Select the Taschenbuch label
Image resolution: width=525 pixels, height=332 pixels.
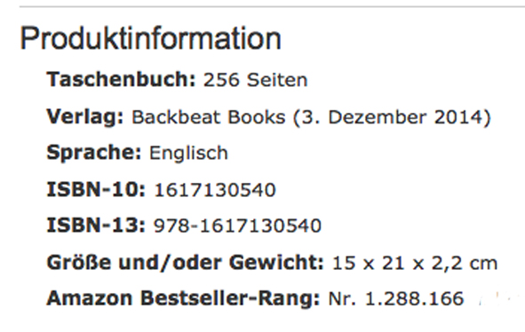[x=121, y=80]
